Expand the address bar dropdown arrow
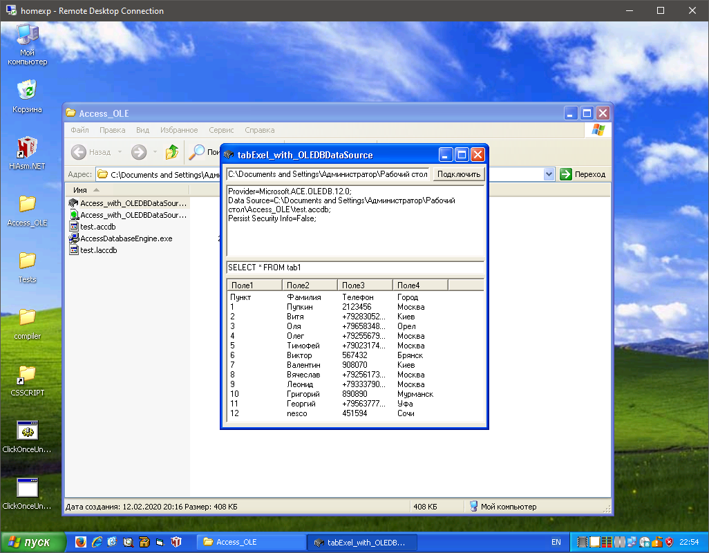The image size is (709, 553). pos(549,174)
